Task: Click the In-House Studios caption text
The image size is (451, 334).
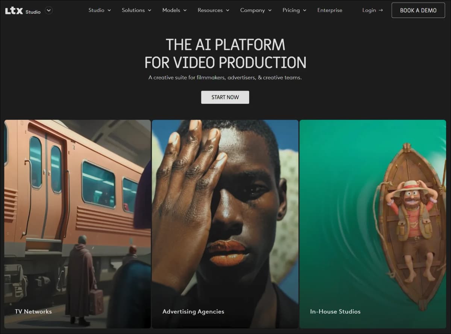Action: point(335,311)
